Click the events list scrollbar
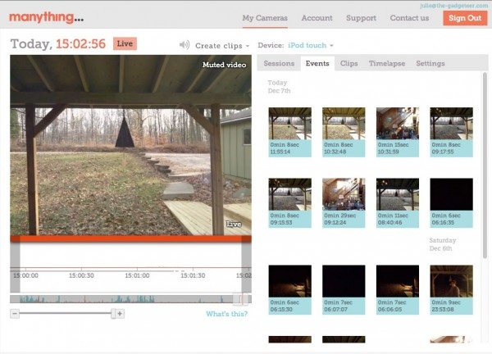This screenshot has height=354, width=492. click(x=485, y=165)
